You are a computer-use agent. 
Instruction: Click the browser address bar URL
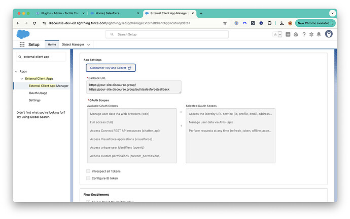[x=119, y=23]
